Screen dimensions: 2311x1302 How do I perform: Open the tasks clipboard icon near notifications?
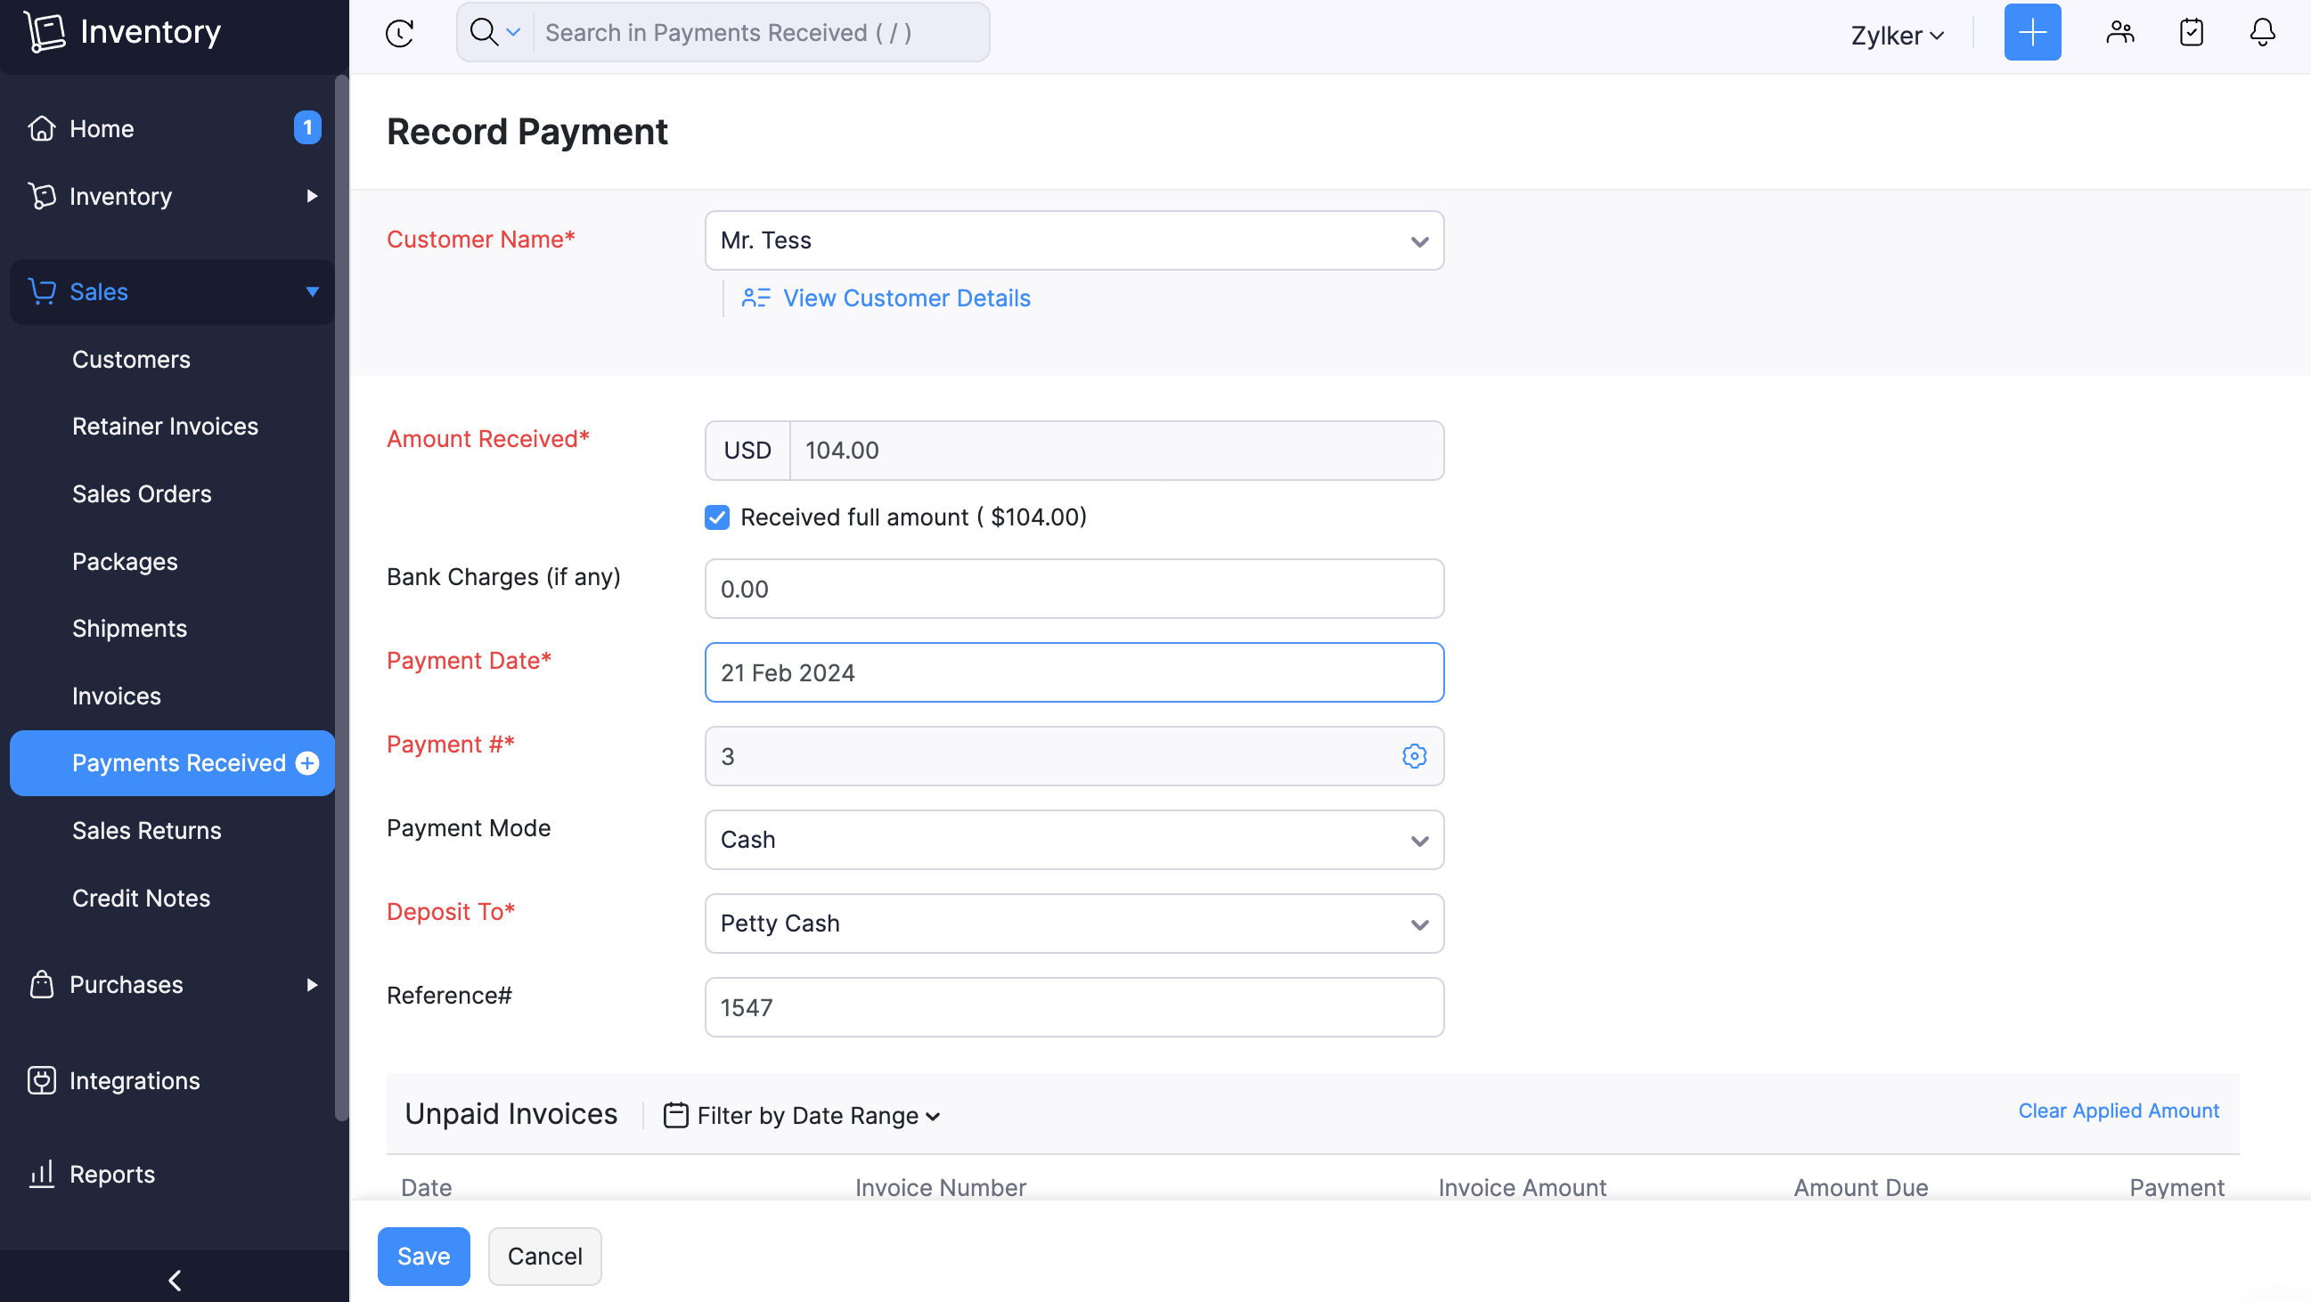2192,32
